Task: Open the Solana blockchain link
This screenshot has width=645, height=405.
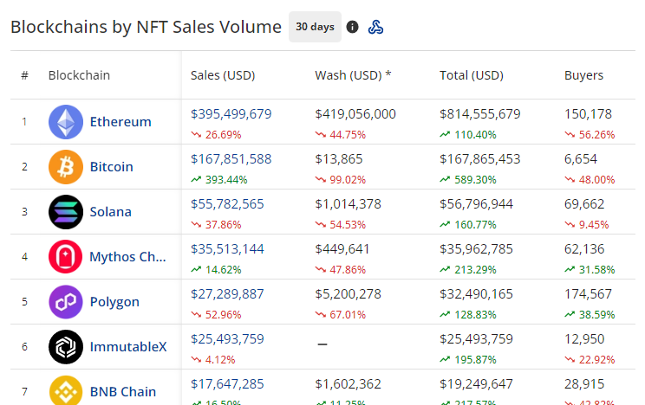Action: pos(111,212)
